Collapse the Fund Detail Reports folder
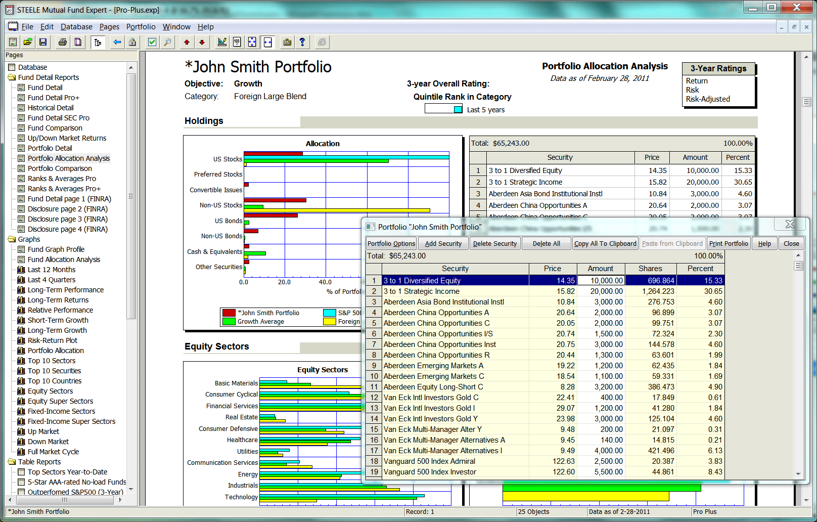This screenshot has height=522, width=817. pyautogui.click(x=12, y=77)
